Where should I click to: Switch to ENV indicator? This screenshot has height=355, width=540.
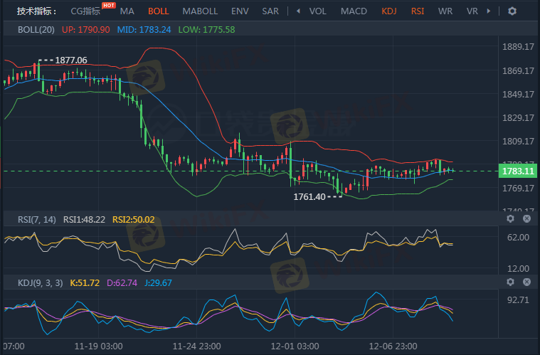pos(239,11)
